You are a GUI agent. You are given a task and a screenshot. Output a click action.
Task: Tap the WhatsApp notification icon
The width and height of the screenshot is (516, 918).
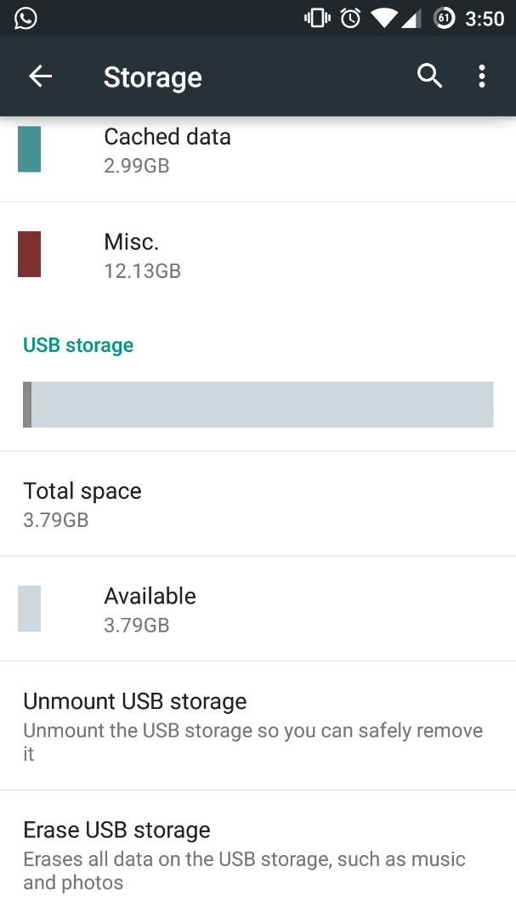point(26,18)
